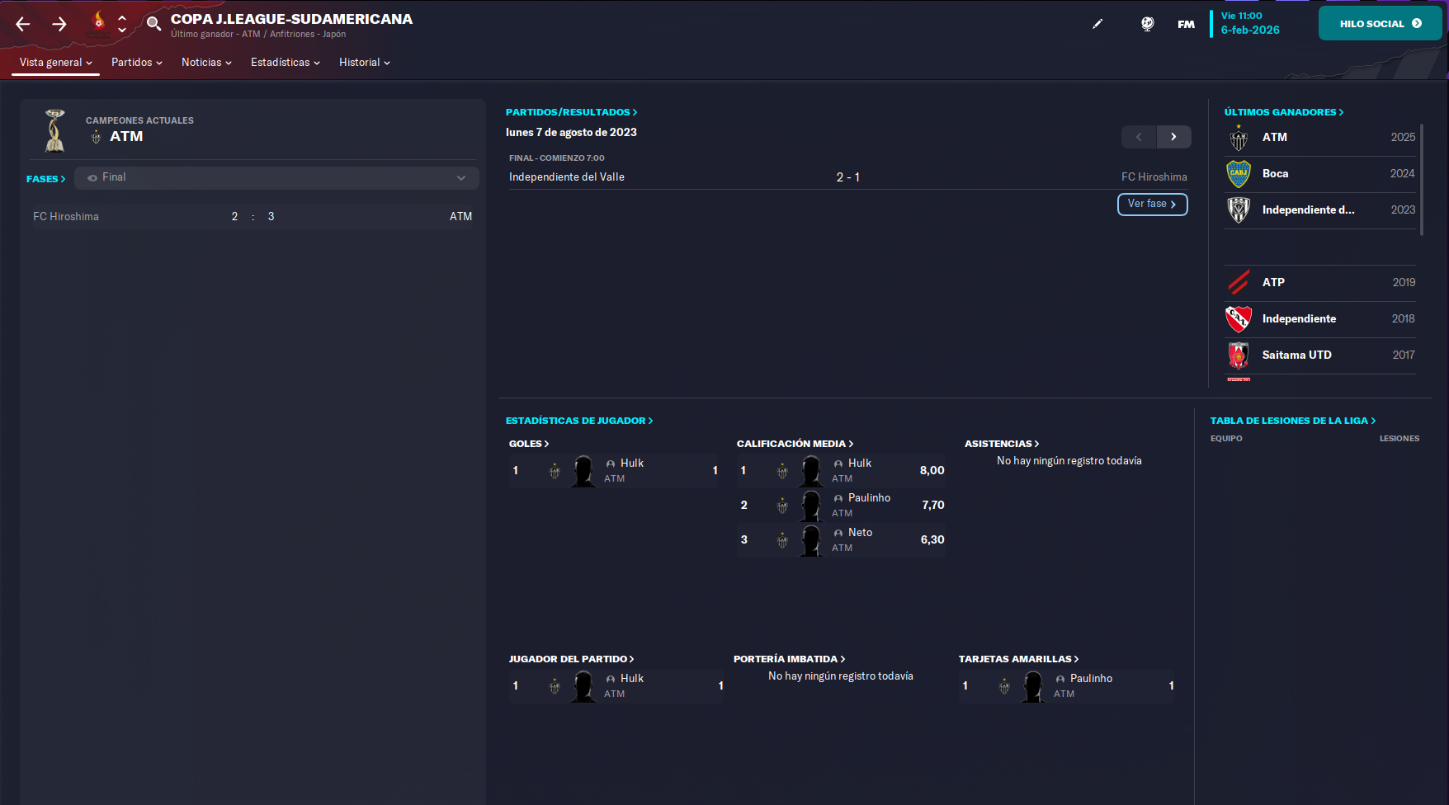Click ATM crest in Tarjetas Amarillas row
Image resolution: width=1449 pixels, height=805 pixels.
tap(1004, 687)
